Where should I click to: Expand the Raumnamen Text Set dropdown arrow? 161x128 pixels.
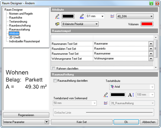pos(151,44)
